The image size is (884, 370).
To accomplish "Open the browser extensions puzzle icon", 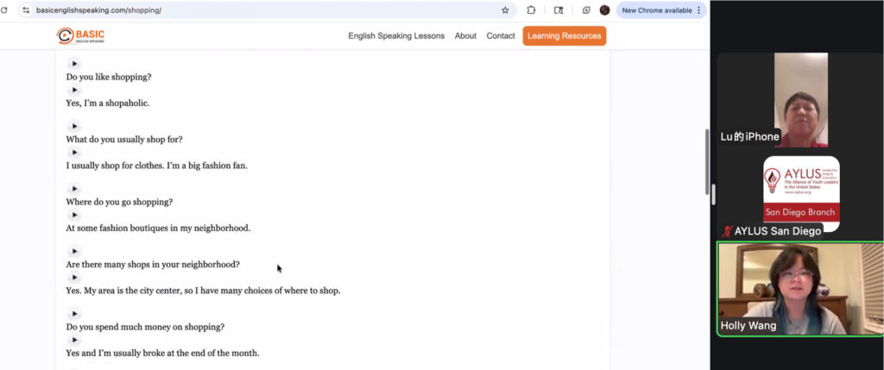I will coord(532,10).
